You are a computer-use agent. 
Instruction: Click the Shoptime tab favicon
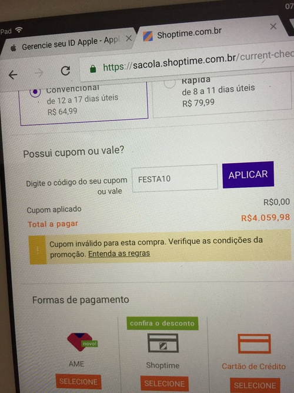[x=148, y=36]
